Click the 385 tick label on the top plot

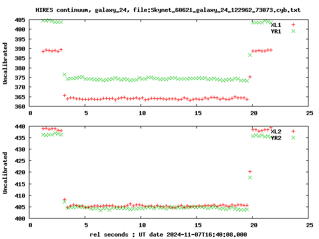(x=20, y=58)
